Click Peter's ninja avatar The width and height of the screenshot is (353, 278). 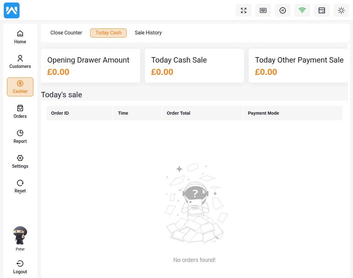click(20, 235)
